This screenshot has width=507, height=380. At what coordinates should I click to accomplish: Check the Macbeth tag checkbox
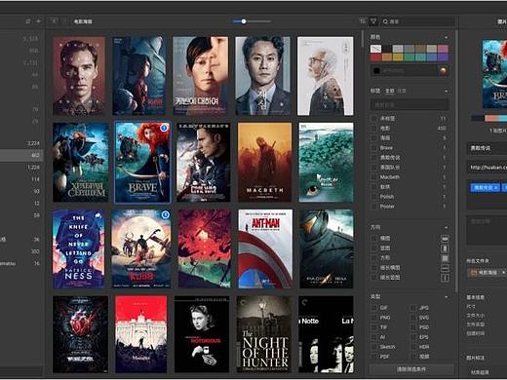(374, 177)
